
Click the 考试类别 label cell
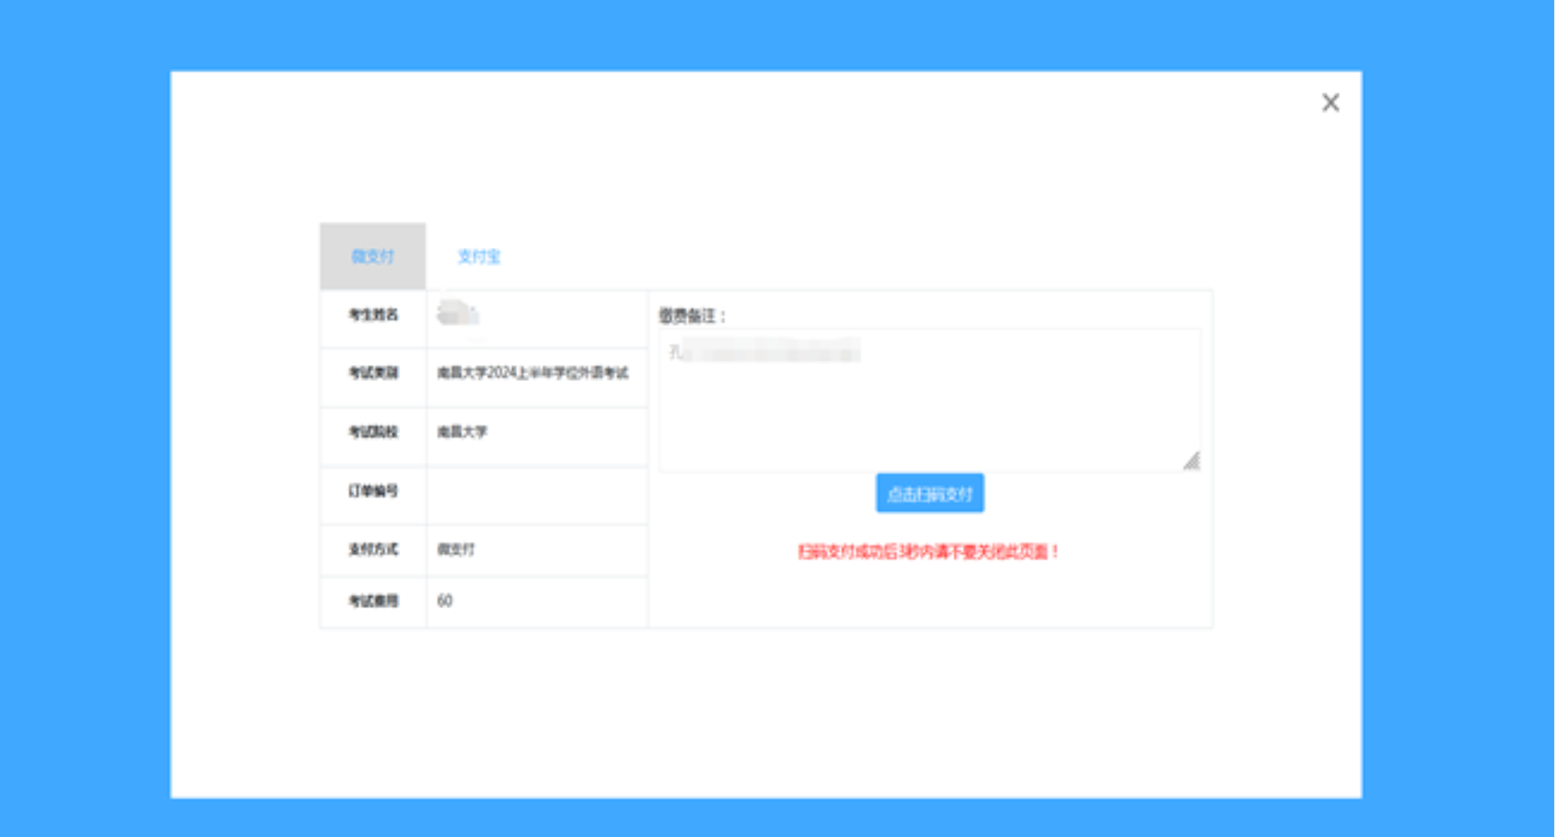coord(373,373)
